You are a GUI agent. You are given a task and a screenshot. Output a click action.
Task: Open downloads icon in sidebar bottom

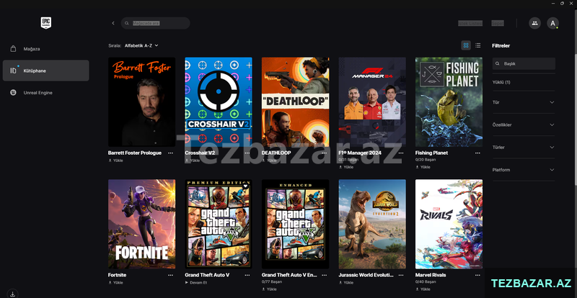pyautogui.click(x=12, y=294)
